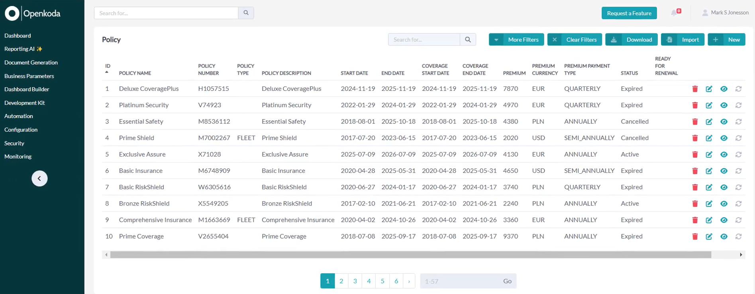View the Platinum Security policy
This screenshot has height=294, width=755.
pos(724,105)
